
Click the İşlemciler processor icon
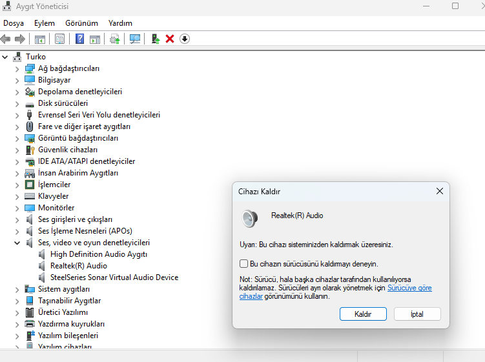[x=30, y=185]
